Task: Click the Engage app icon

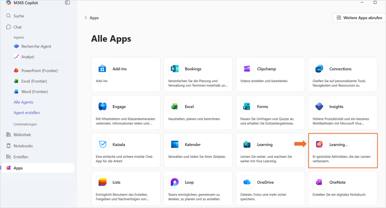Action: point(102,107)
